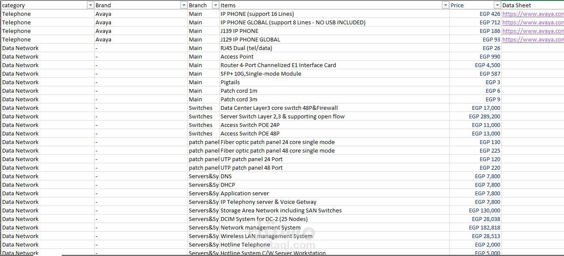The width and height of the screenshot is (564, 256).
Task: Select cell 'IP PHONE GLOBAL (support 8 Lines - NO USB INCLUDED)'
Action: pos(334,22)
